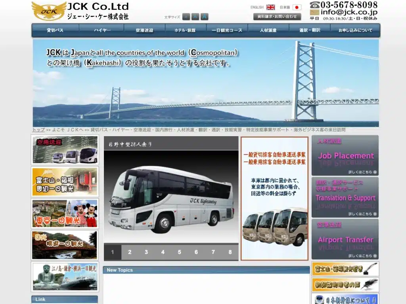The width and height of the screenshot is (406, 304).
Task: Click the 資料請求・お問い合わせ button
Action: coord(277,17)
